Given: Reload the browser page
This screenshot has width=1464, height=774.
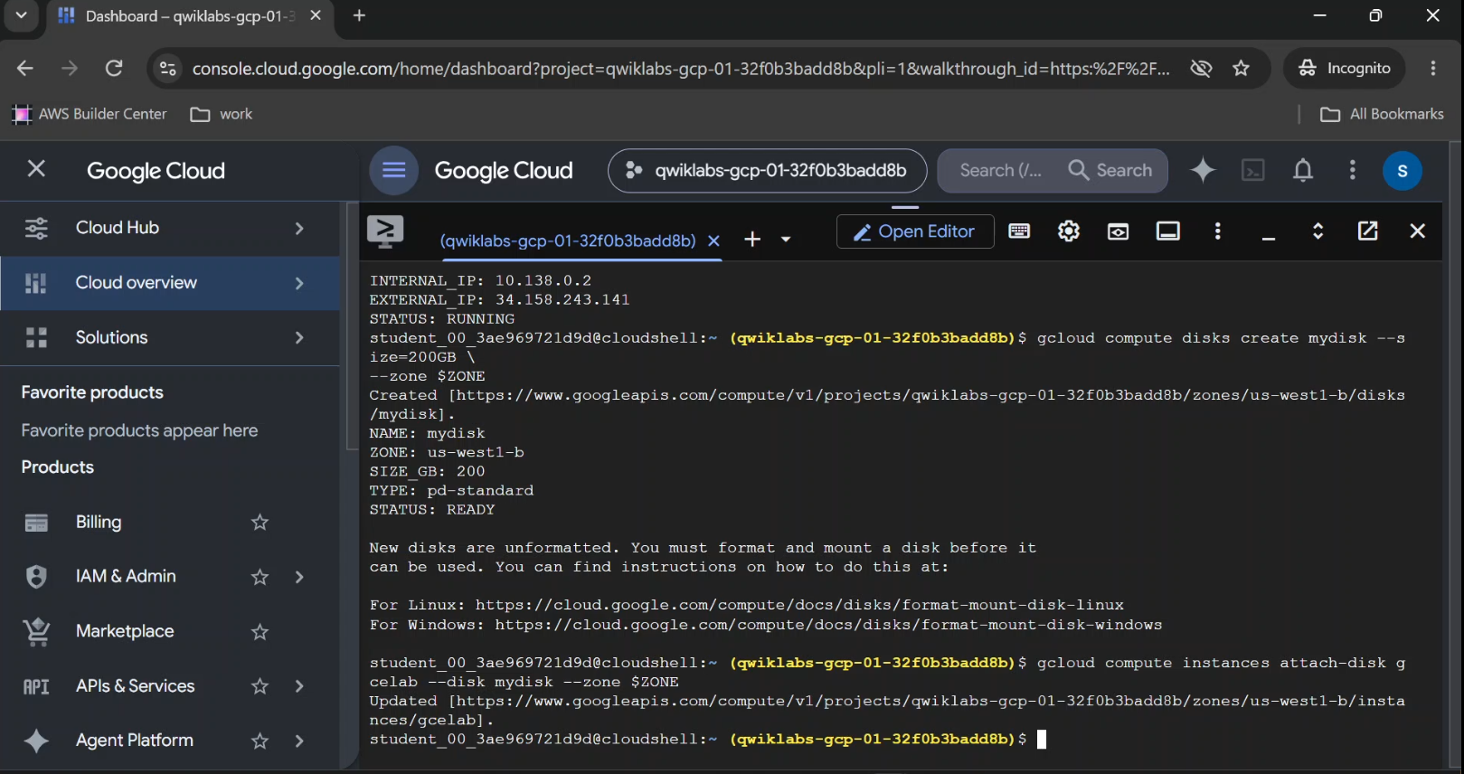Looking at the screenshot, I should point(114,69).
